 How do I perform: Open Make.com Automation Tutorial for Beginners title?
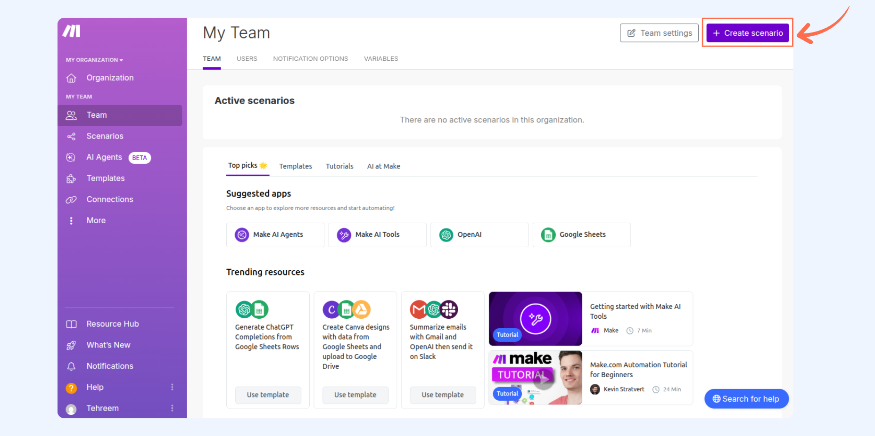coord(638,370)
